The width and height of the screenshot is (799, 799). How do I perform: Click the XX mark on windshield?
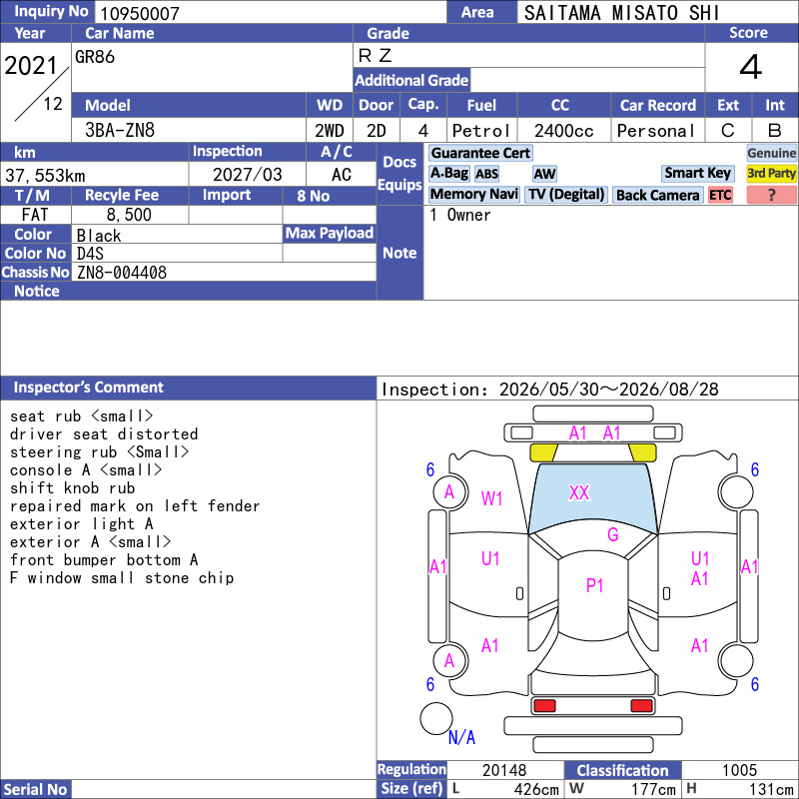pyautogui.click(x=579, y=492)
